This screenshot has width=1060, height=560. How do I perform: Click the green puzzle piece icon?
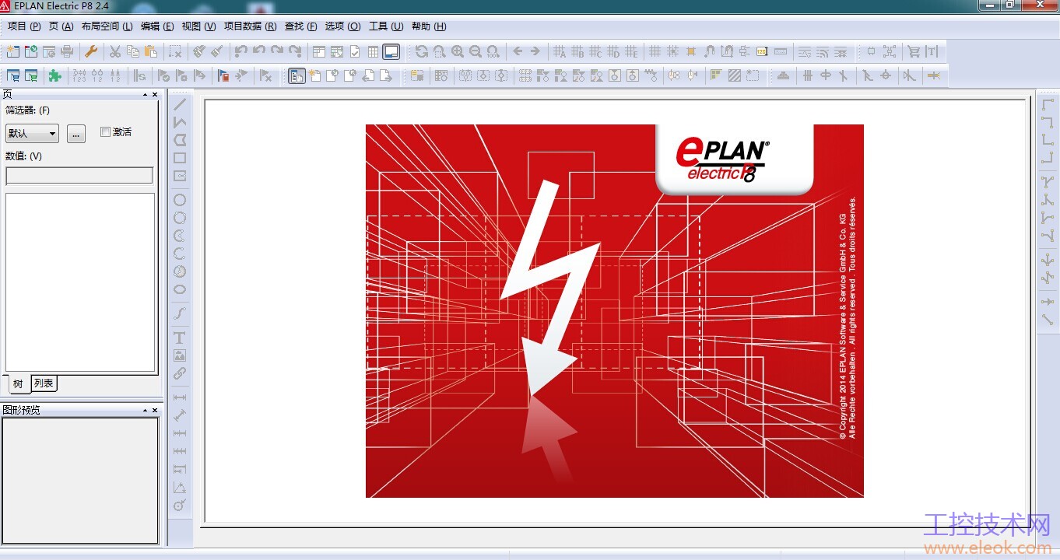point(54,75)
